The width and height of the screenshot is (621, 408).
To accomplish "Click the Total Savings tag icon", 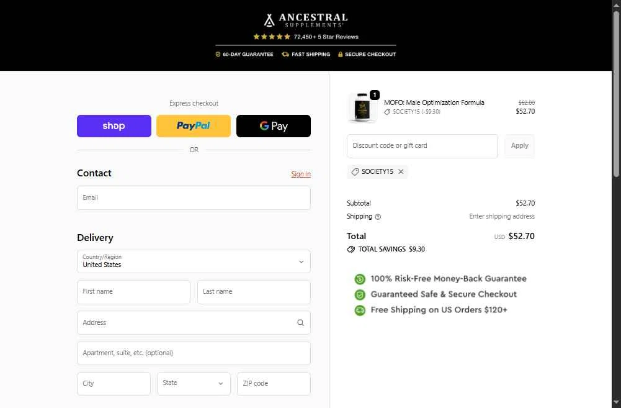I will [351, 250].
